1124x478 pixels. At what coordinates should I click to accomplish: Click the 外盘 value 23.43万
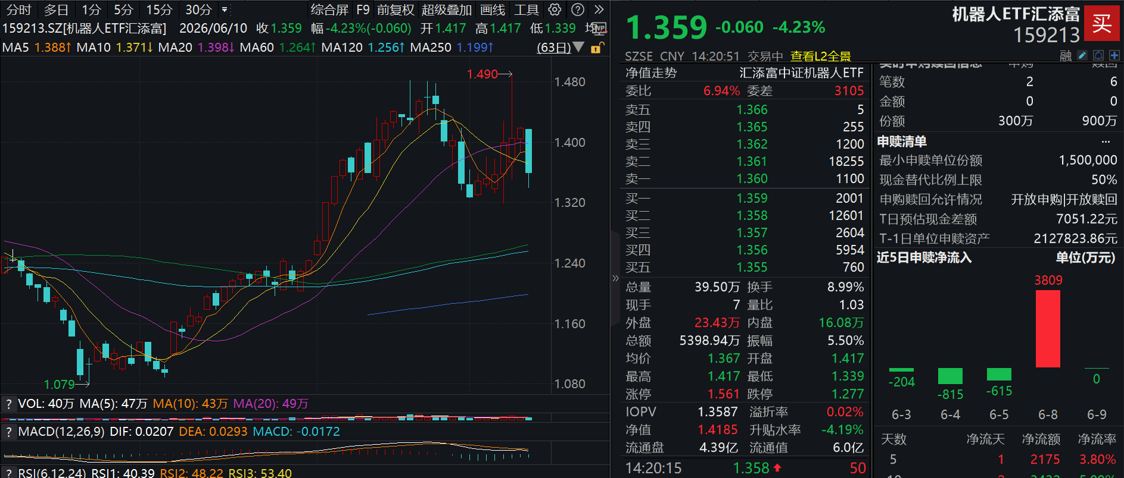click(x=717, y=323)
